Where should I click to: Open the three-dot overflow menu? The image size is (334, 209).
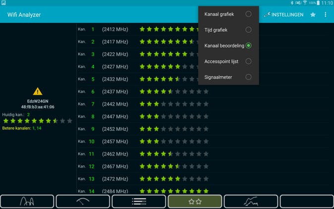point(325,14)
